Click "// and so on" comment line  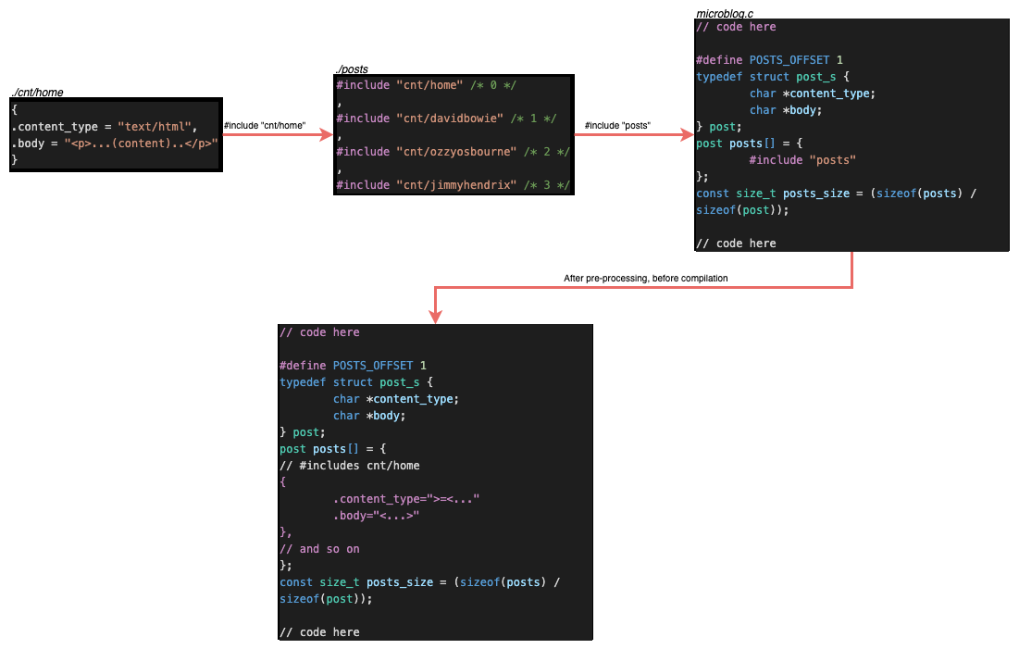point(319,549)
